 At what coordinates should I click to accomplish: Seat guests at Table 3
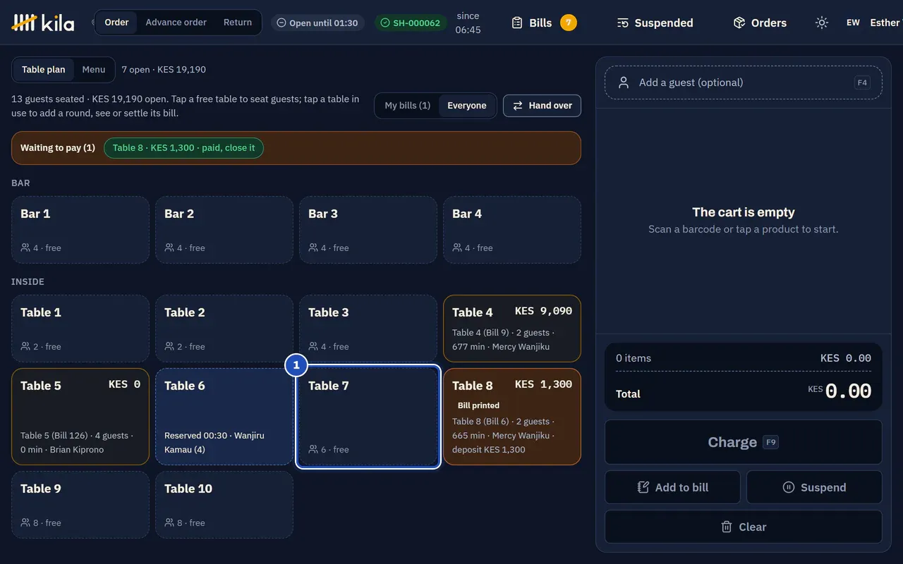368,329
